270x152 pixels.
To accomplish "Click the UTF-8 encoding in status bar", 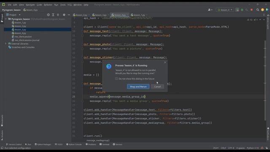I will pyautogui.click(x=231, y=148).
